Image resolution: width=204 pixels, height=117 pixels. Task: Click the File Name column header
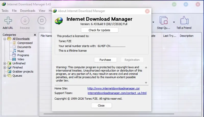point(46,36)
